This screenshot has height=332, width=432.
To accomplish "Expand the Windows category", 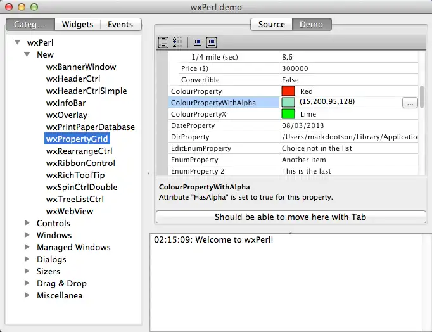I will tap(27, 235).
